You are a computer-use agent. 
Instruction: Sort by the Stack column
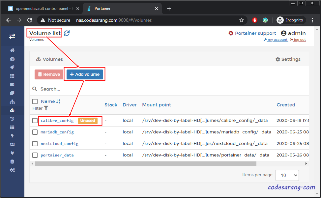pyautogui.click(x=111, y=105)
